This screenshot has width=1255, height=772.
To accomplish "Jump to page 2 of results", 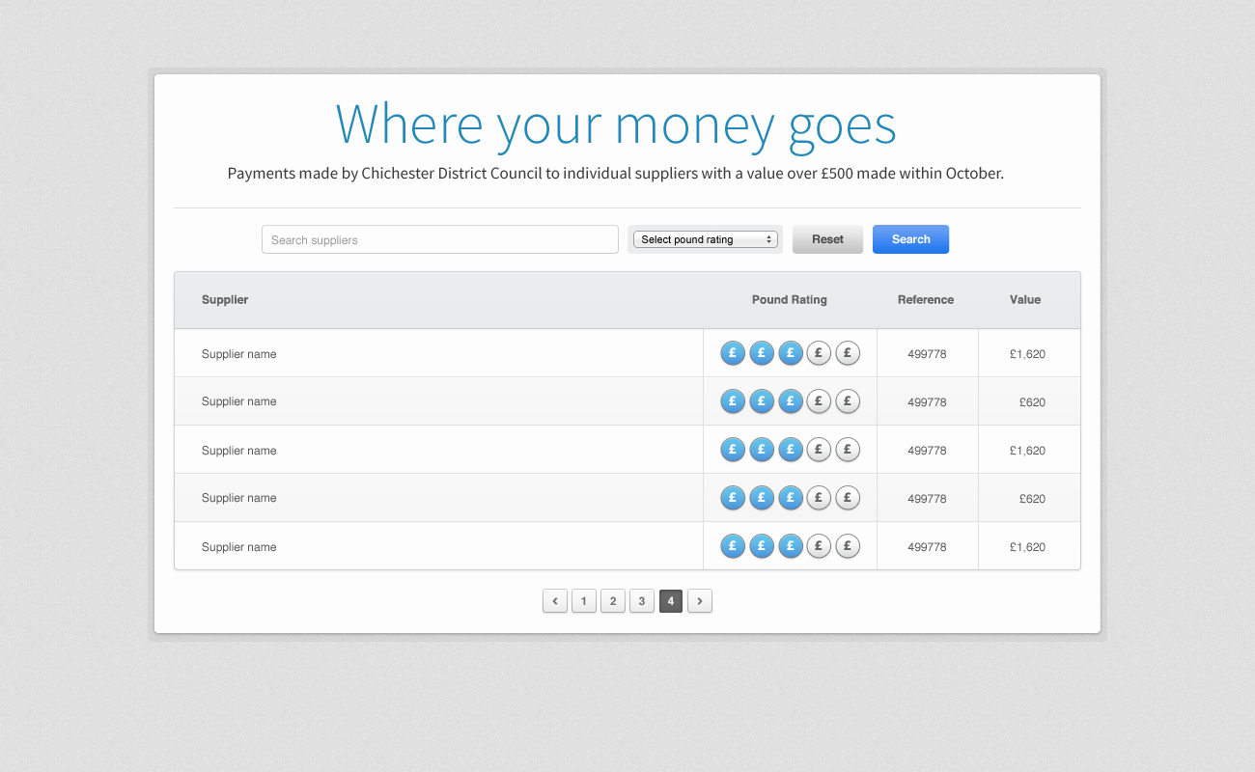I will point(613,601).
